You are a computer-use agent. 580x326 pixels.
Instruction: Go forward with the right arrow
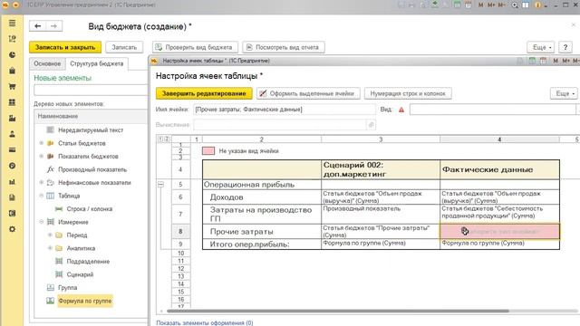point(53,26)
